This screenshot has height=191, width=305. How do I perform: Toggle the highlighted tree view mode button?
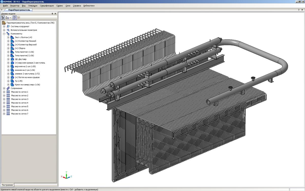tap(15, 18)
